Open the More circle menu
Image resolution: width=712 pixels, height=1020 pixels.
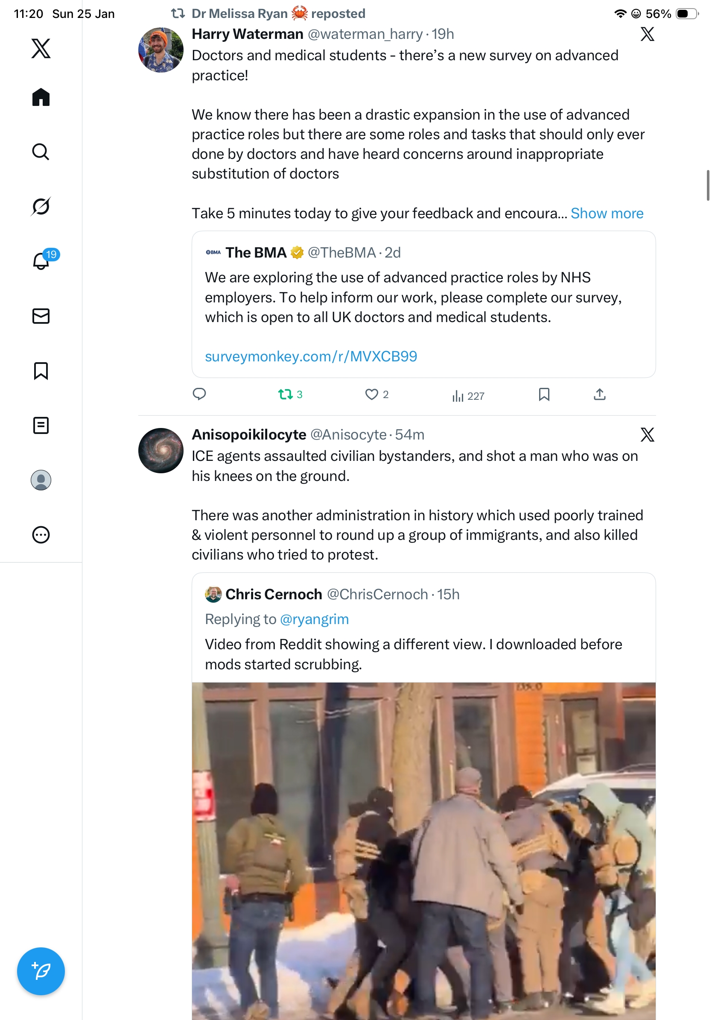pyautogui.click(x=41, y=534)
